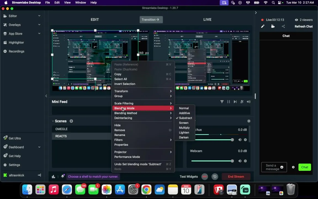
Task: Open the Recordings sidebar icon
Action: [x=5, y=51]
